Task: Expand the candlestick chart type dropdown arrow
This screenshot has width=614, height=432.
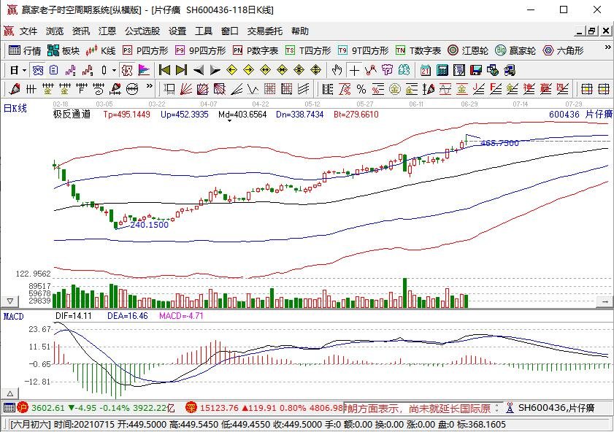Action: [114, 71]
